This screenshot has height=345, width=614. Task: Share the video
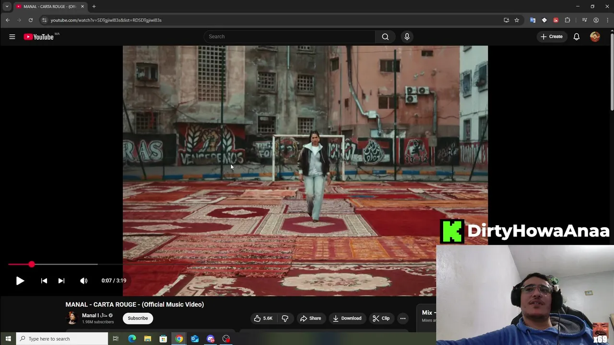pos(310,318)
